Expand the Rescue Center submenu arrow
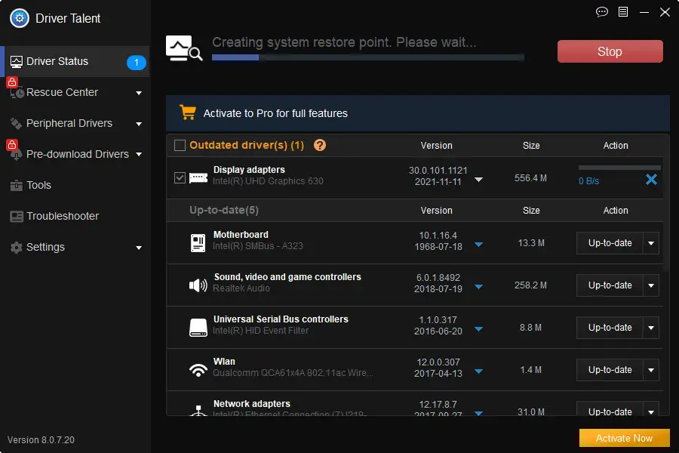This screenshot has height=453, width=679. [x=139, y=93]
